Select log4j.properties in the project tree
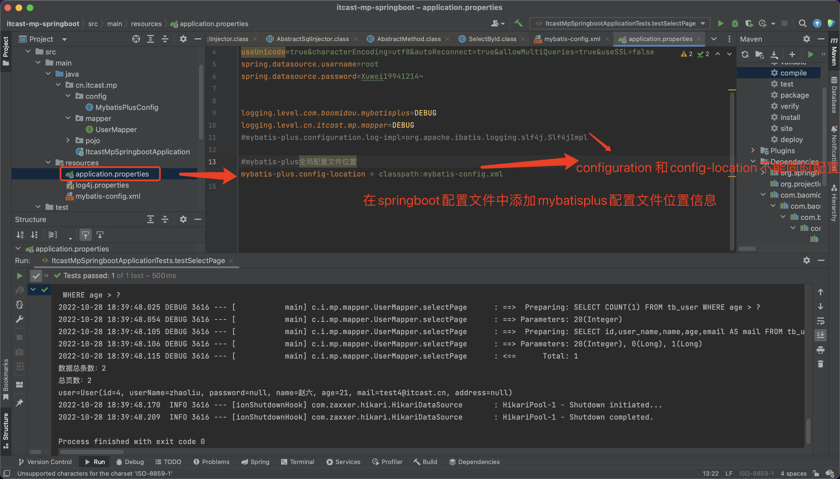 102,185
